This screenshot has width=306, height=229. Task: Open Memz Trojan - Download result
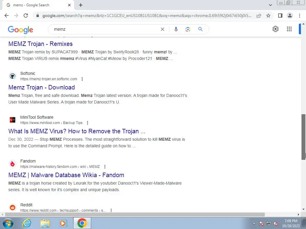(42, 87)
